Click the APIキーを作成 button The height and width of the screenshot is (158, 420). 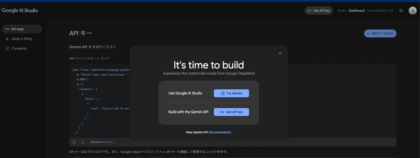click(x=380, y=34)
